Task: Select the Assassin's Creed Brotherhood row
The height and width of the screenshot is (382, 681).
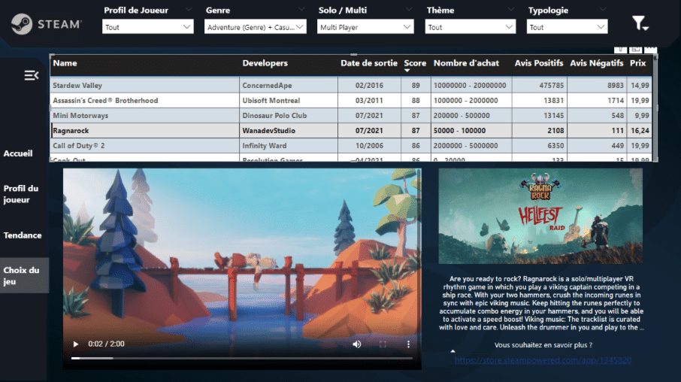Action: pos(351,101)
